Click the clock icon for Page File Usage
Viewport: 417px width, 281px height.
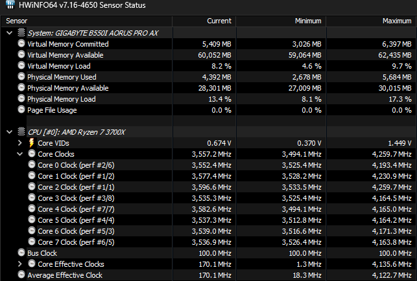21,109
